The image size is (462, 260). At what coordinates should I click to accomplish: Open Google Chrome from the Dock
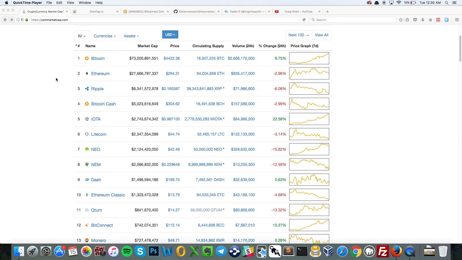coord(356,251)
